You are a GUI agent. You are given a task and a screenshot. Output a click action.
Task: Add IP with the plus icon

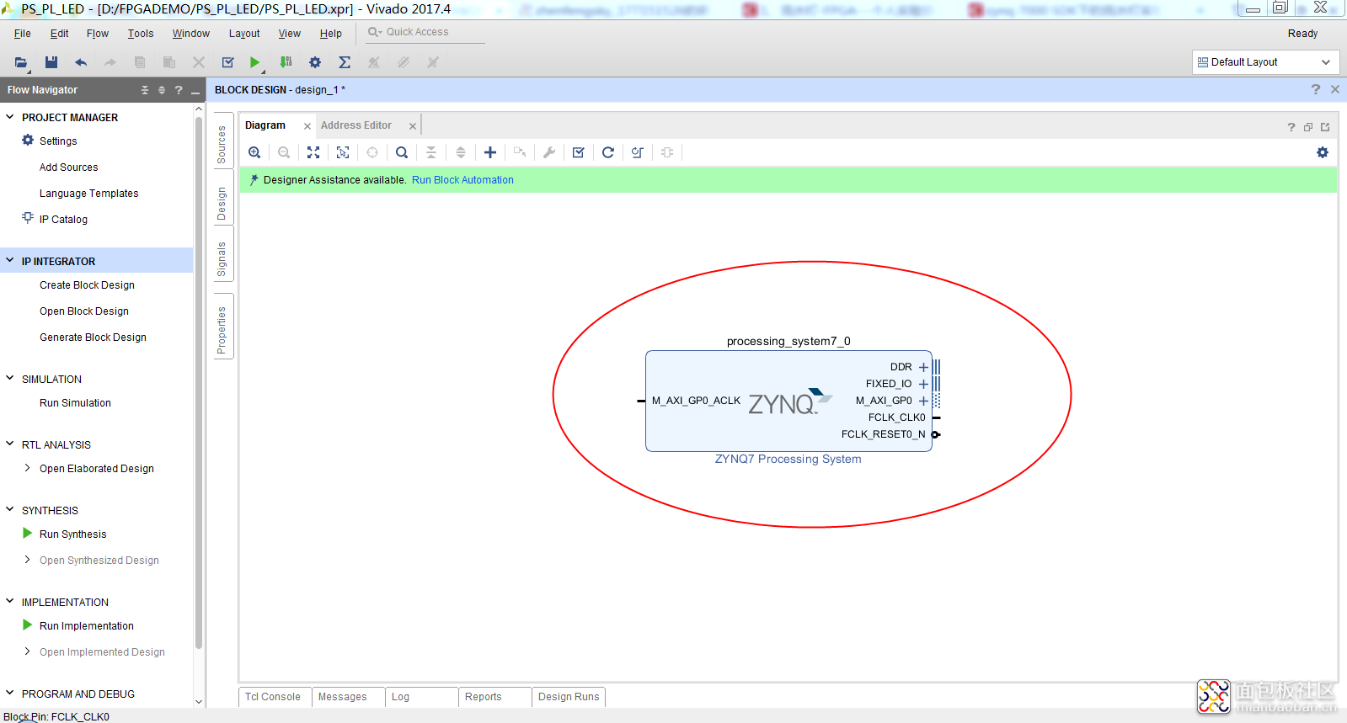click(490, 152)
